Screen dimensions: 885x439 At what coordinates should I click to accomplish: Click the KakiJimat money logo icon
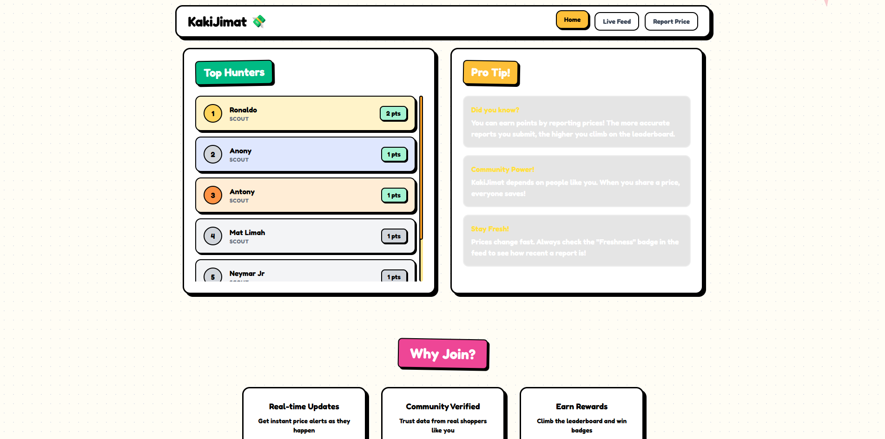259,21
